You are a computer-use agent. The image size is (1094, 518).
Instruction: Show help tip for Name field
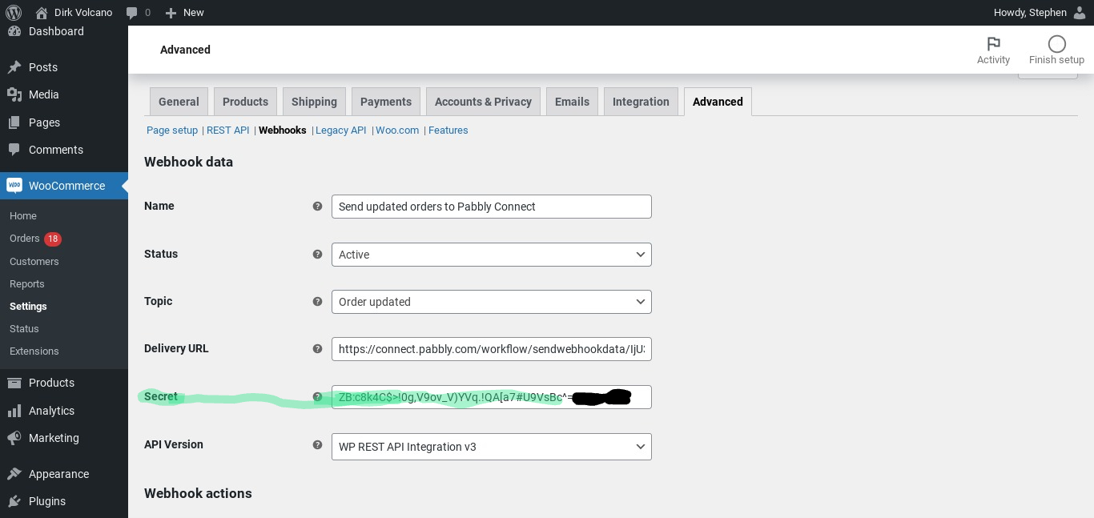[x=317, y=207]
